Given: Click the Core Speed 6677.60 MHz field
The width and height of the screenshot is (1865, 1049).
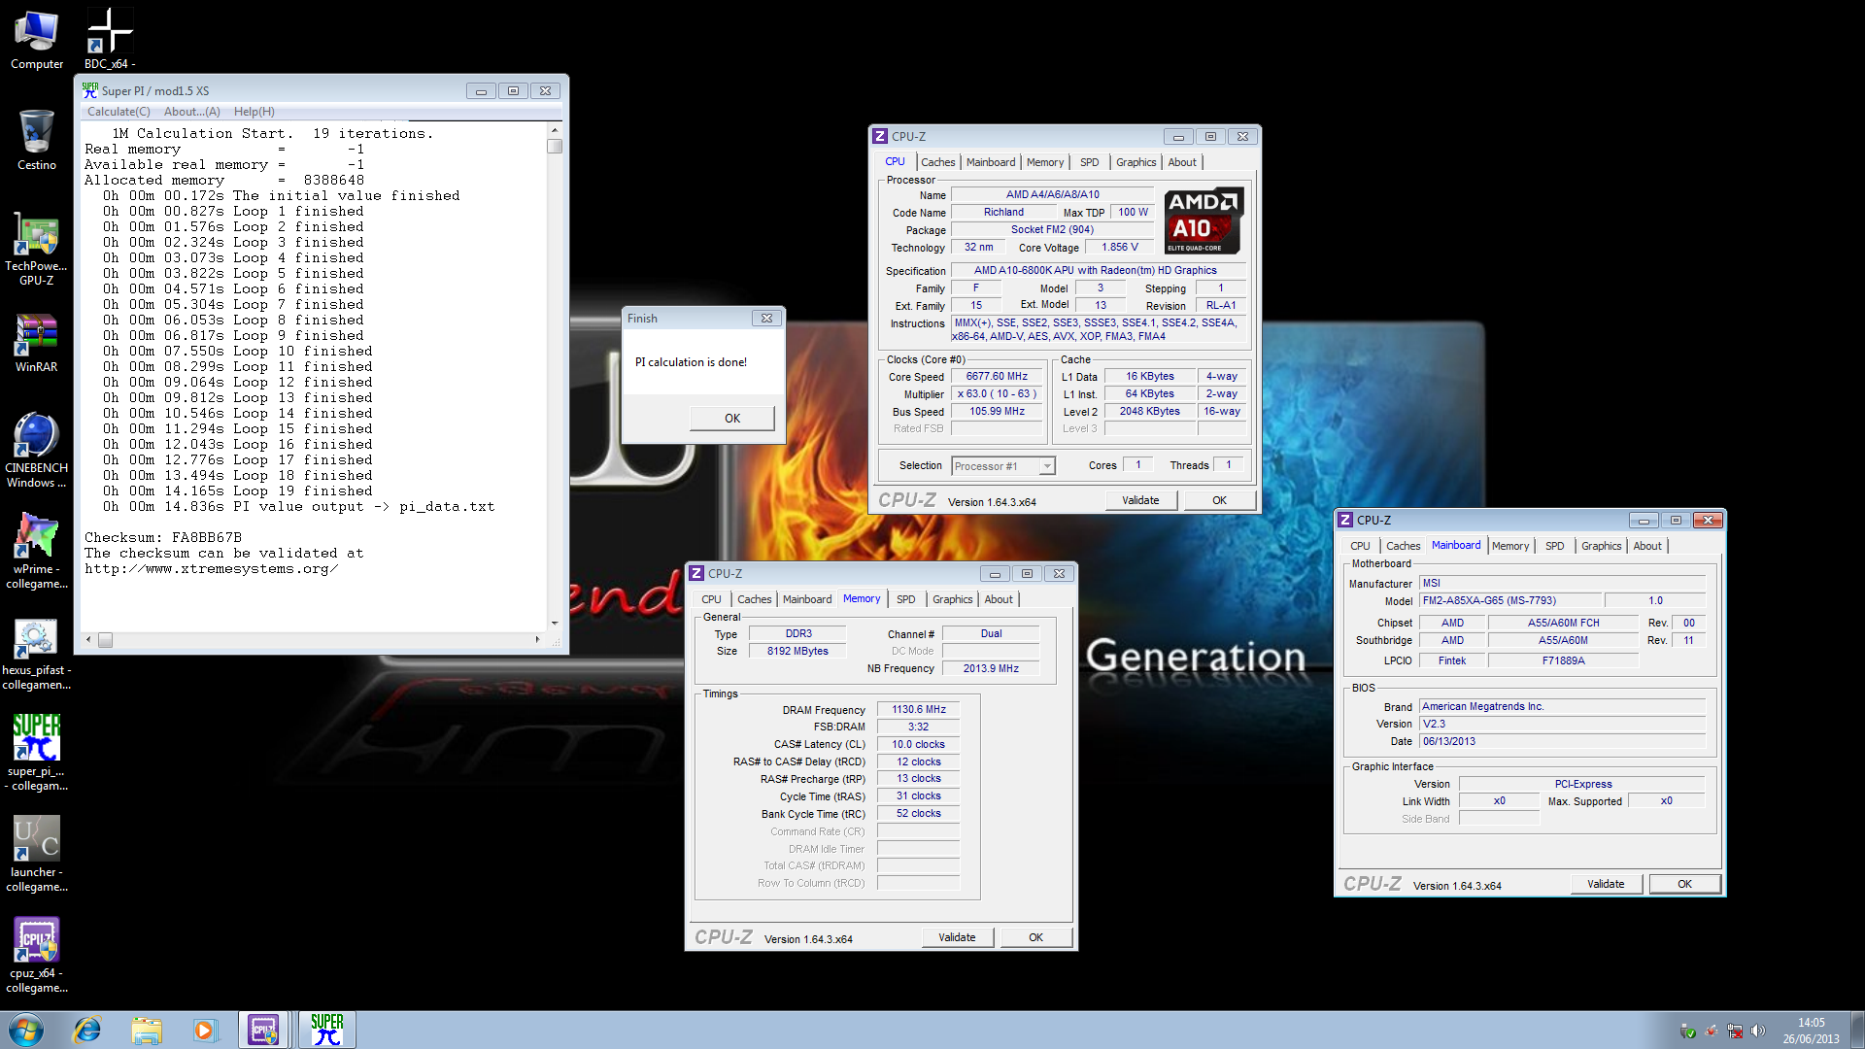Looking at the screenshot, I should pos(997,376).
